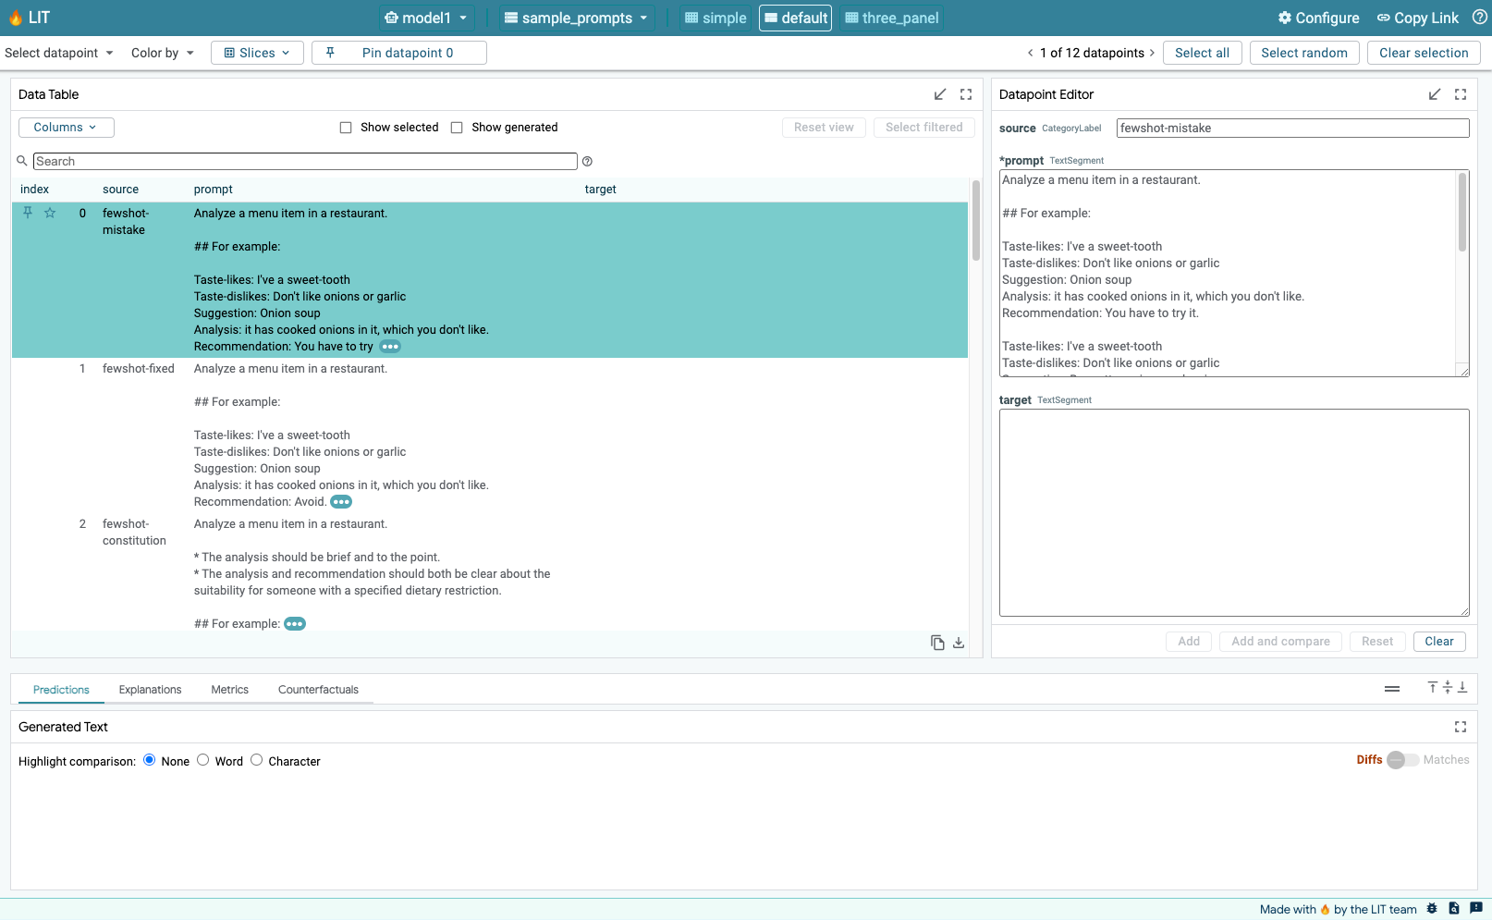Select Word highlight comparison
This screenshot has width=1492, height=920.
click(203, 760)
